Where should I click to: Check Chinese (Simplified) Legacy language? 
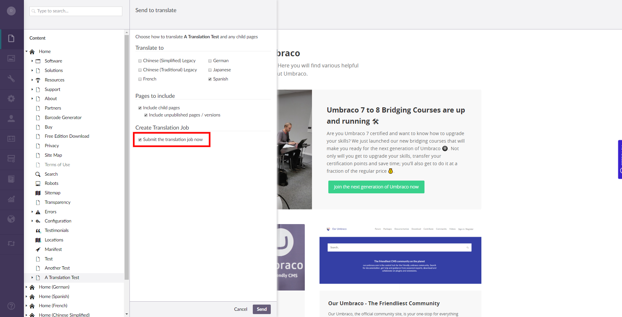(x=140, y=61)
